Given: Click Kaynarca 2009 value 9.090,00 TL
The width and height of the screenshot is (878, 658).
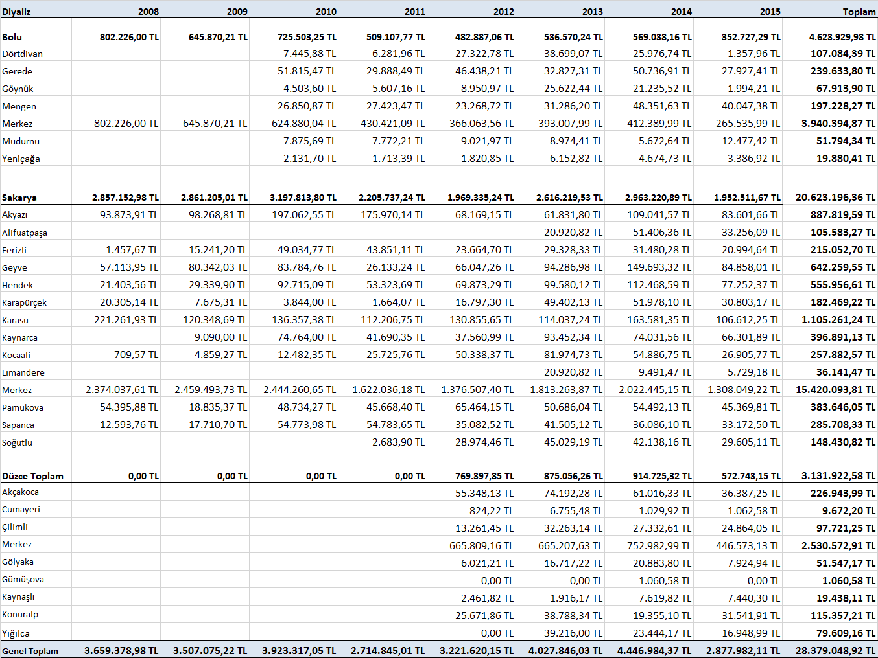Looking at the screenshot, I should pos(221,337).
